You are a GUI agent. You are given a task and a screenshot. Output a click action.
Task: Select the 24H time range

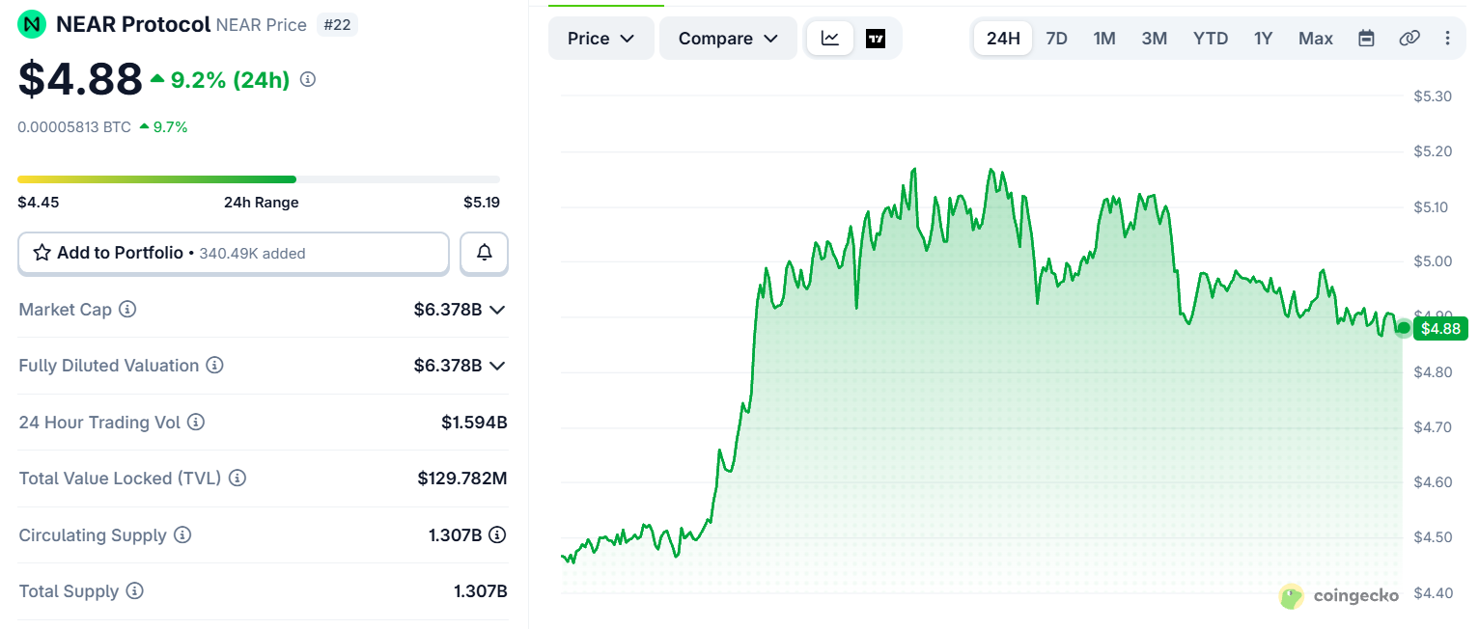tap(1003, 39)
